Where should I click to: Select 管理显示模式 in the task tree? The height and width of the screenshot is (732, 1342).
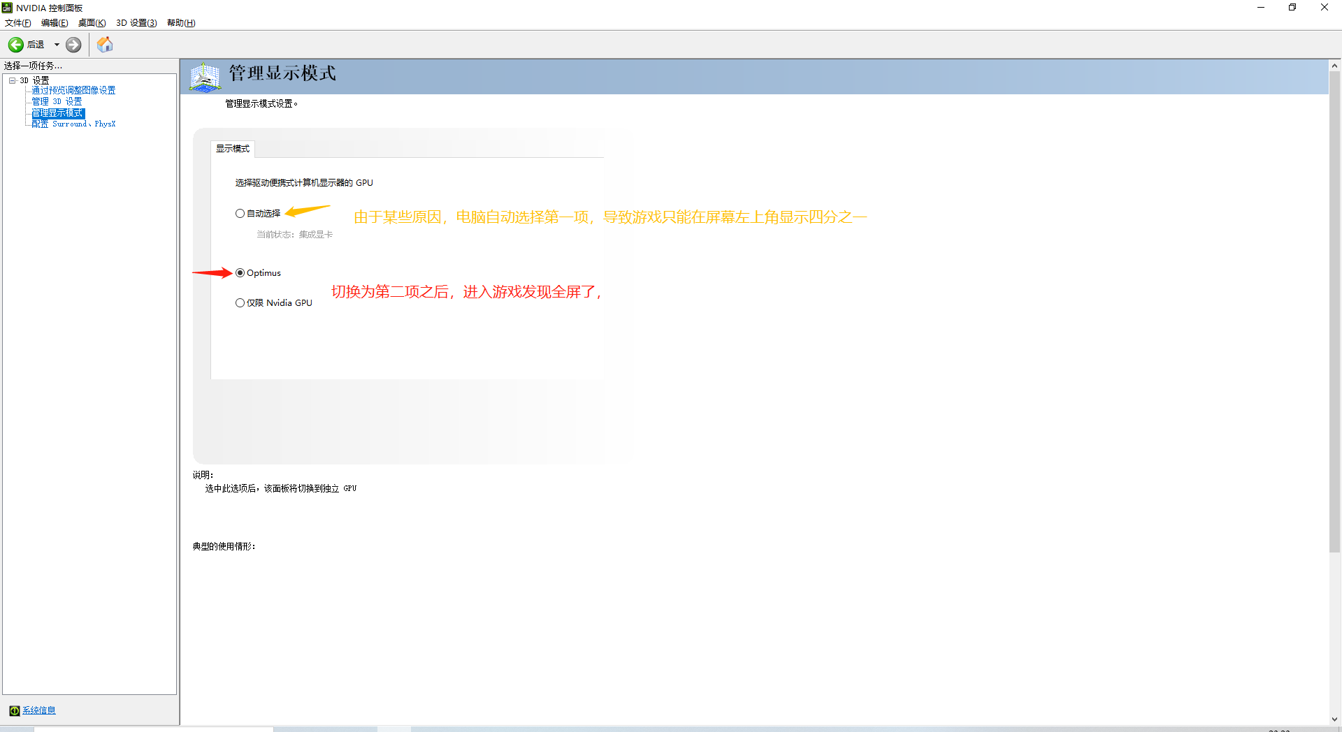click(58, 113)
